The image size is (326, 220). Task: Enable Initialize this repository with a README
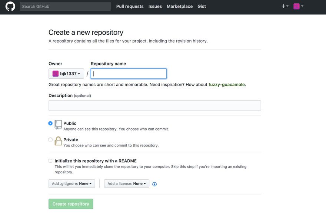pos(50,161)
